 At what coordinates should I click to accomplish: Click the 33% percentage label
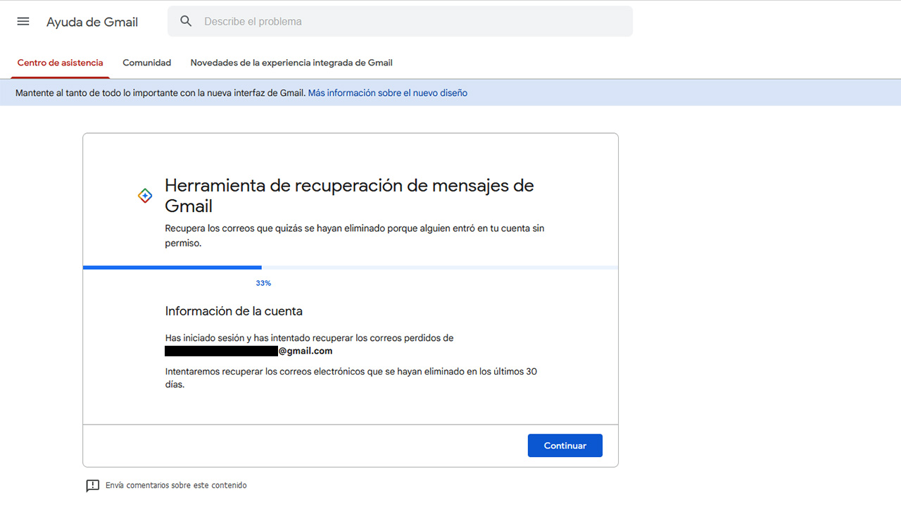coord(263,282)
